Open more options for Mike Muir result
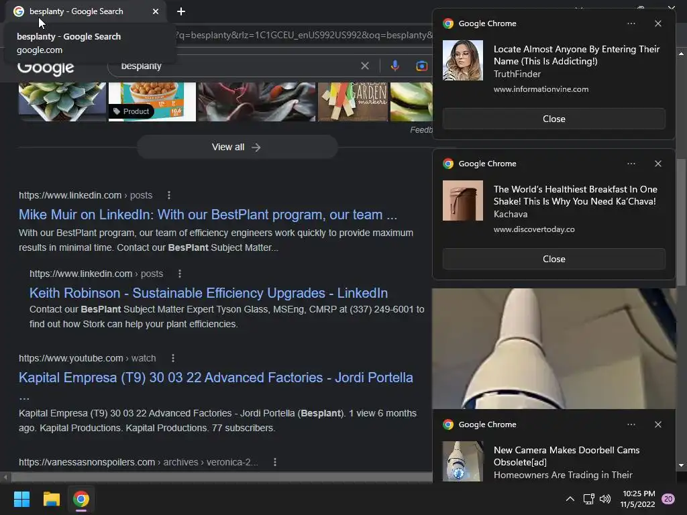This screenshot has width=687, height=515. 168,195
